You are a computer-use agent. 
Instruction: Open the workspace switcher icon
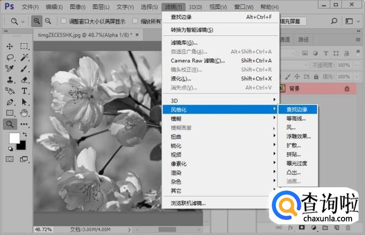[349, 21]
